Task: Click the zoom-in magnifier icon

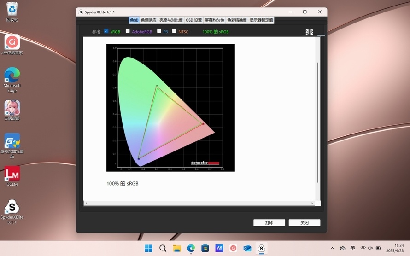Action: (x=307, y=32)
